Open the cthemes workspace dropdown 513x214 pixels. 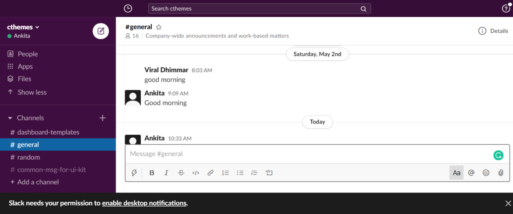tap(23, 27)
